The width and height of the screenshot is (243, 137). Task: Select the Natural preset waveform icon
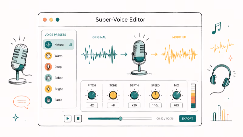[x=48, y=45]
